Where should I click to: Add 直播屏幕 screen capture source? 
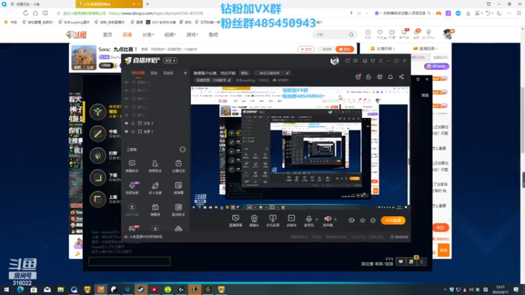(x=236, y=221)
